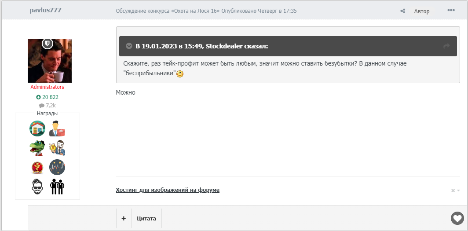
Task: Open the quote header by Stockdealer
Action: click(288, 46)
